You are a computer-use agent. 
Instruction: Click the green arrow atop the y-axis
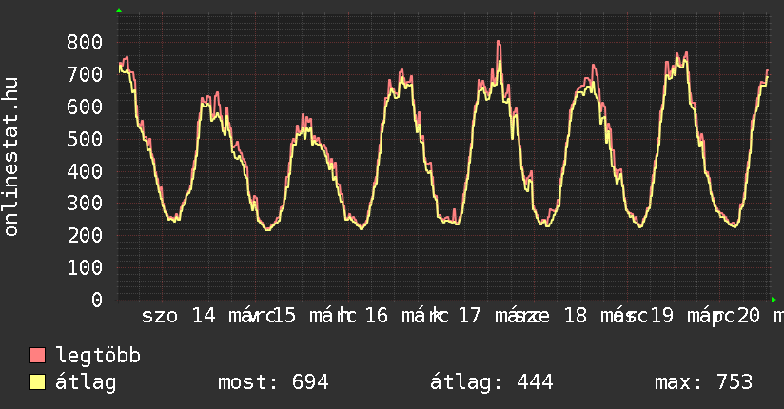[x=119, y=10]
